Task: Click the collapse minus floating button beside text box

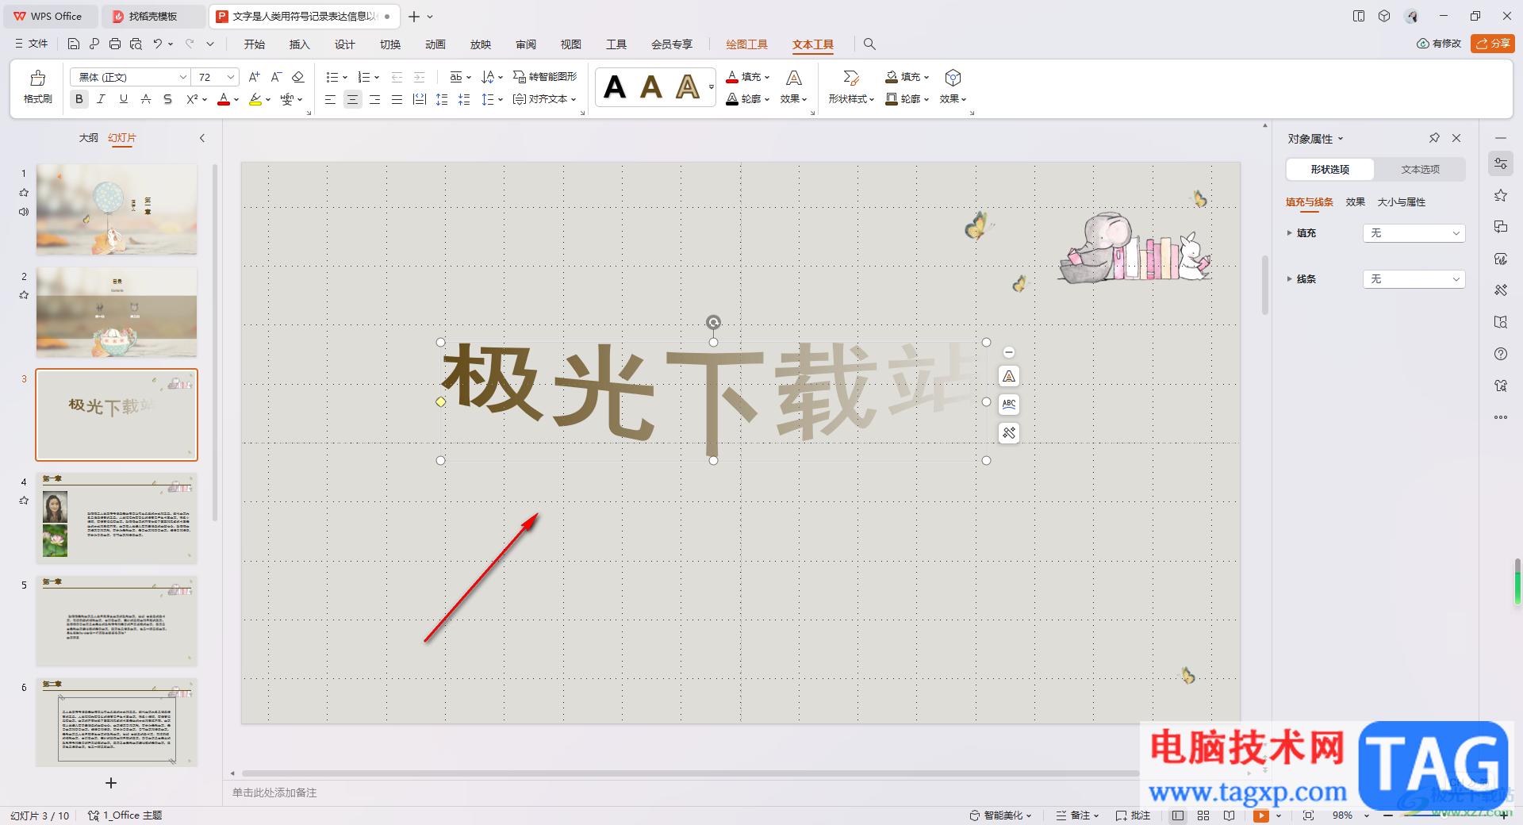Action: (x=1009, y=352)
